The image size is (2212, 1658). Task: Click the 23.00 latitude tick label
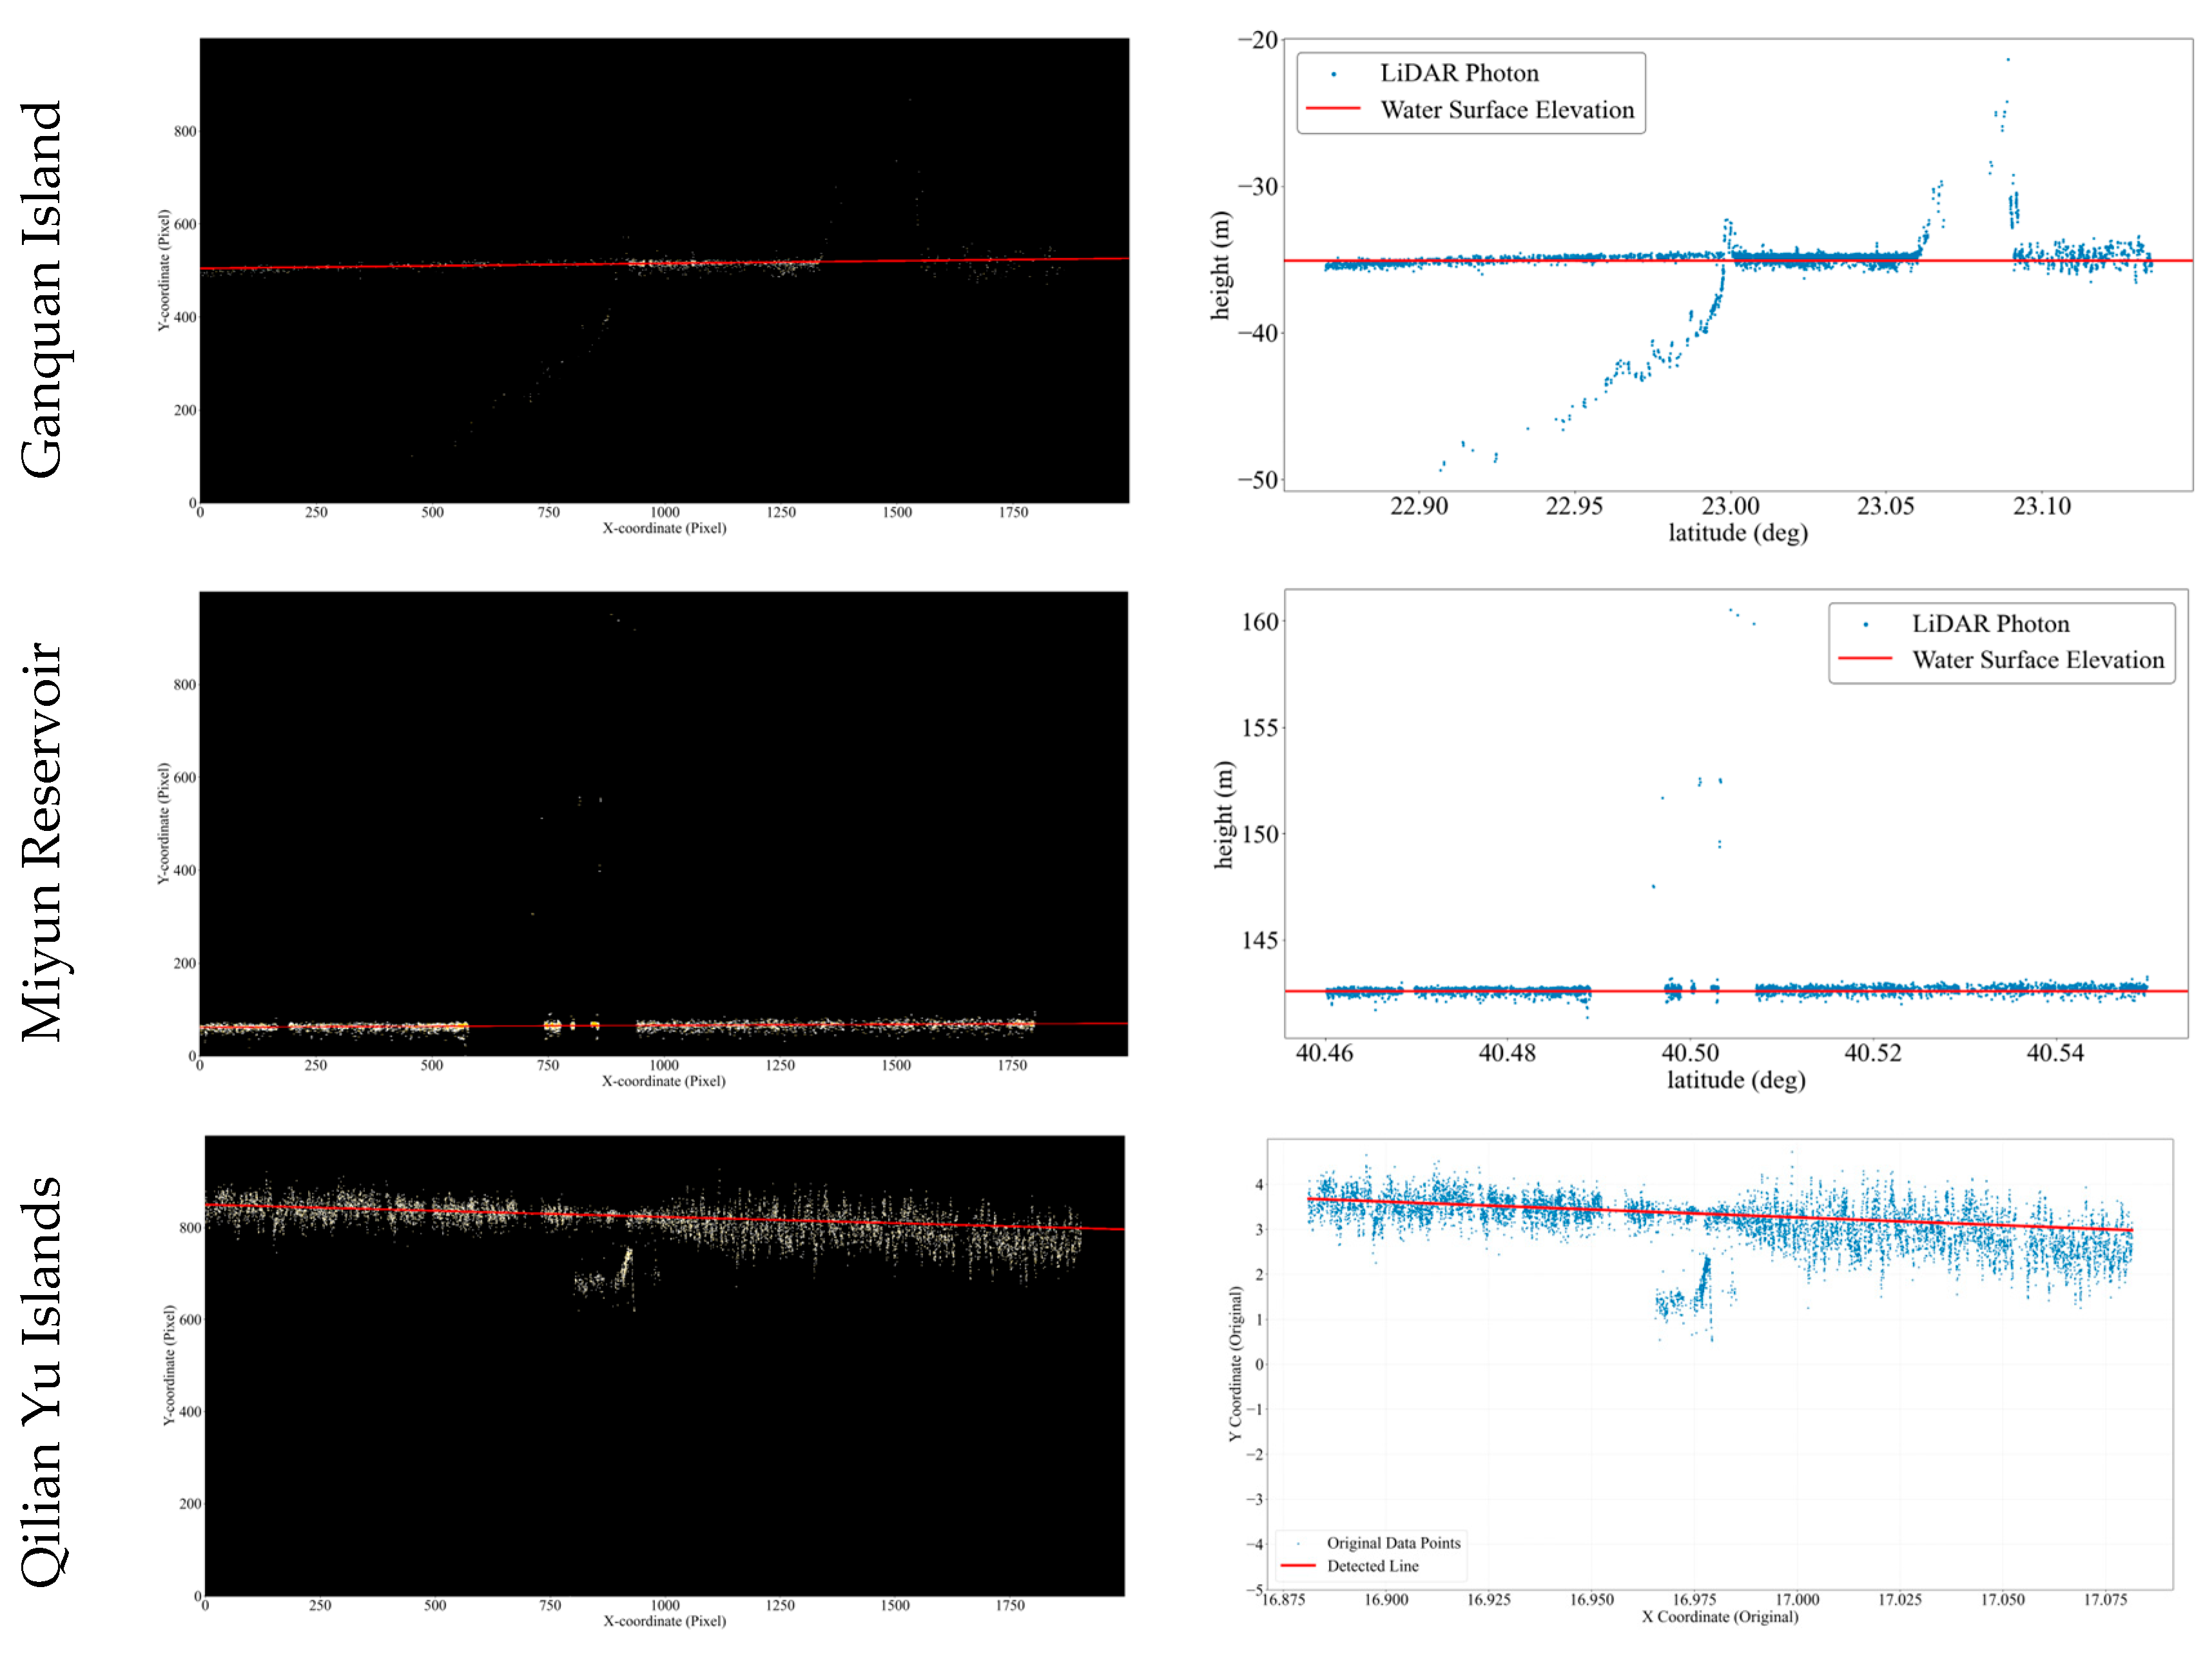pos(1730,506)
